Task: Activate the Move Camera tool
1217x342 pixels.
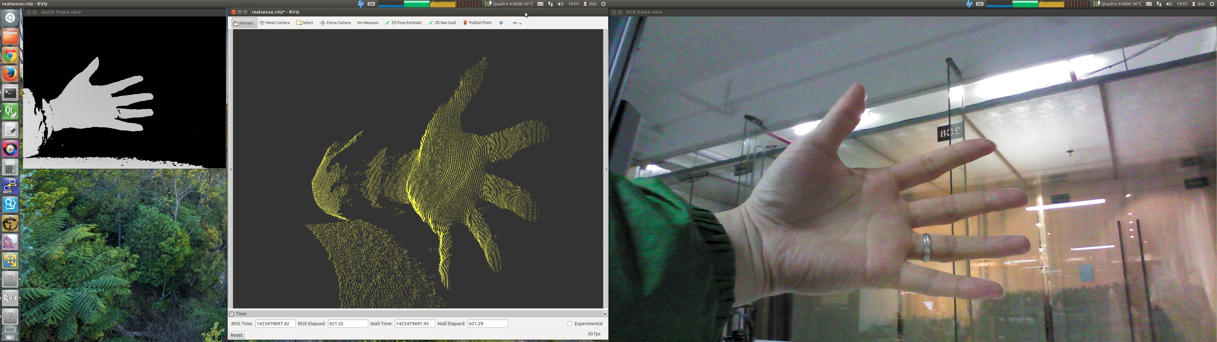Action: (x=274, y=23)
